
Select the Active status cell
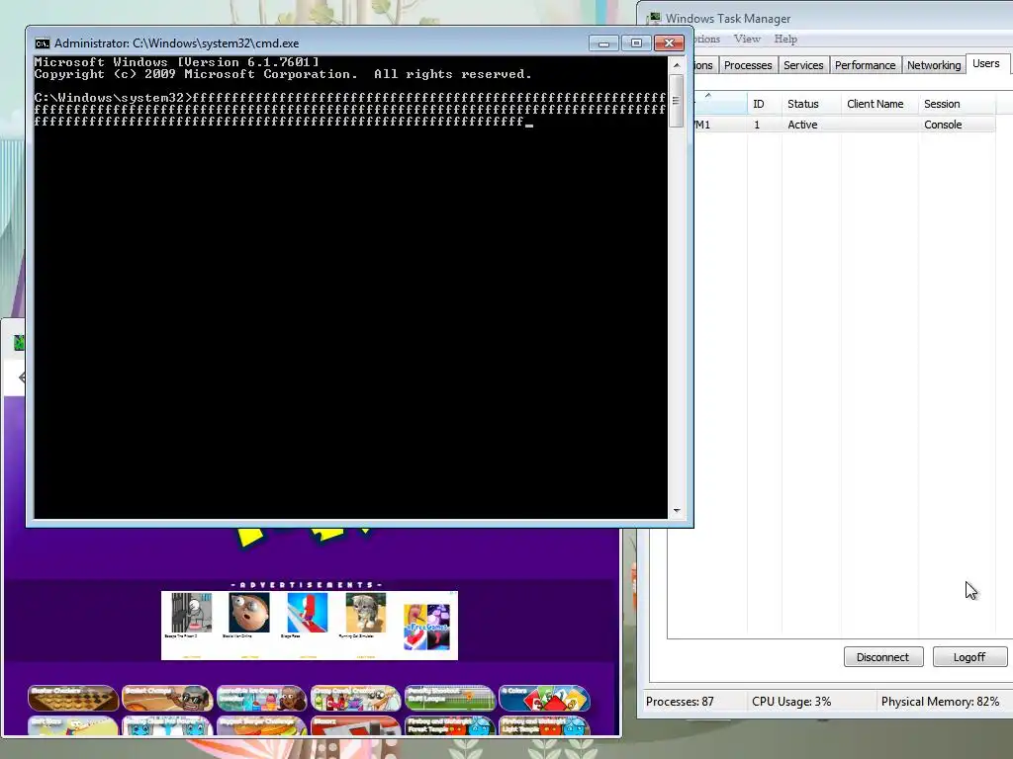click(802, 125)
